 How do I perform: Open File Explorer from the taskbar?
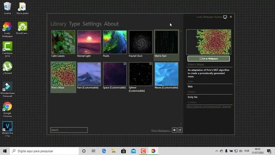113,151
